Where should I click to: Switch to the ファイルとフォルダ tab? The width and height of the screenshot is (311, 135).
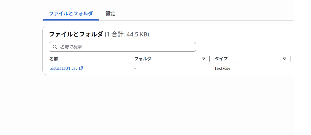[x=71, y=13]
